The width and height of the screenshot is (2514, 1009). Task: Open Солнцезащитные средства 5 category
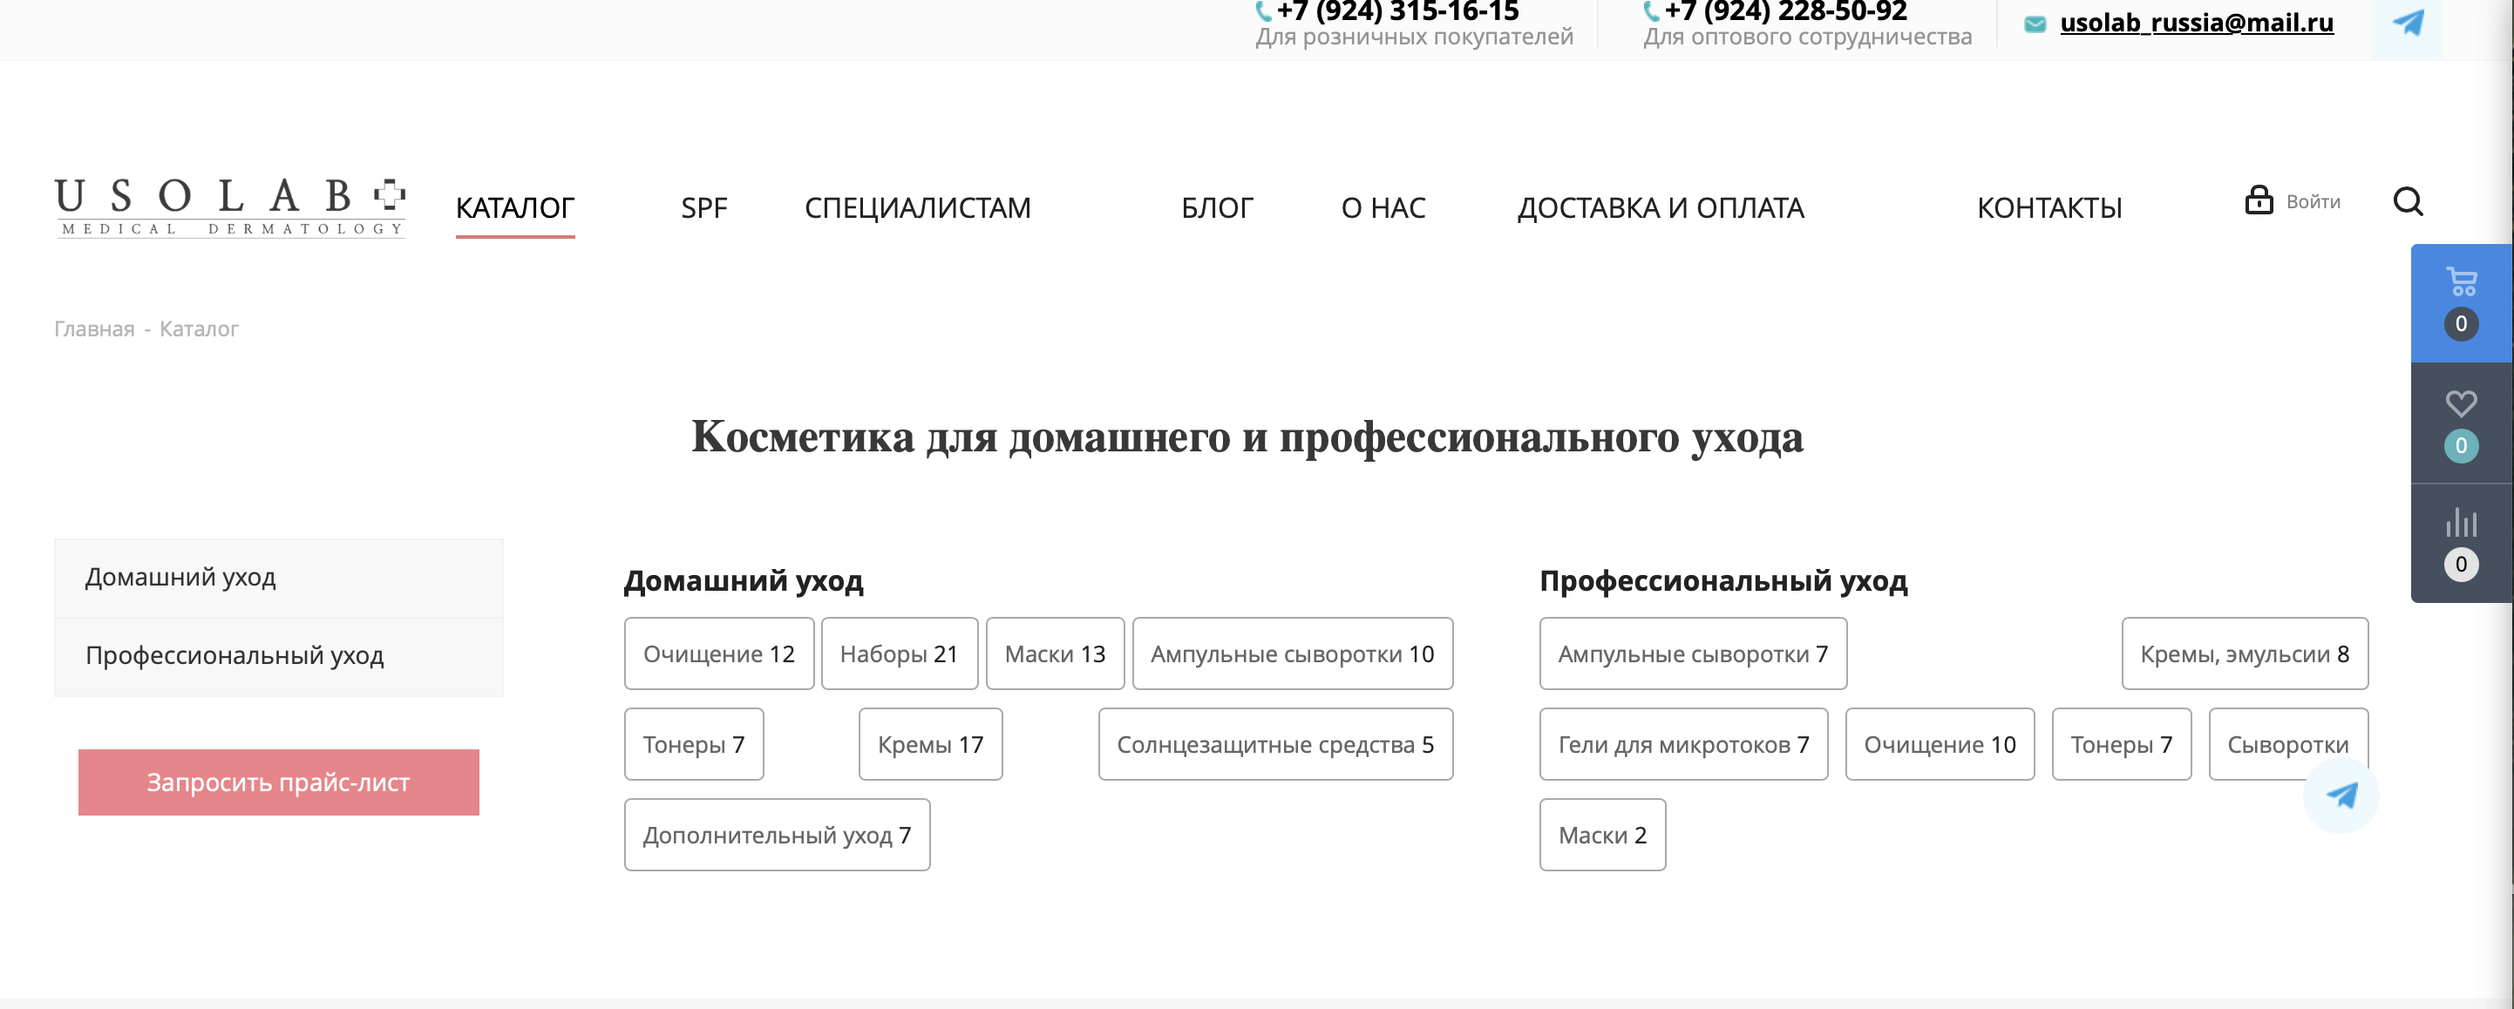1274,745
